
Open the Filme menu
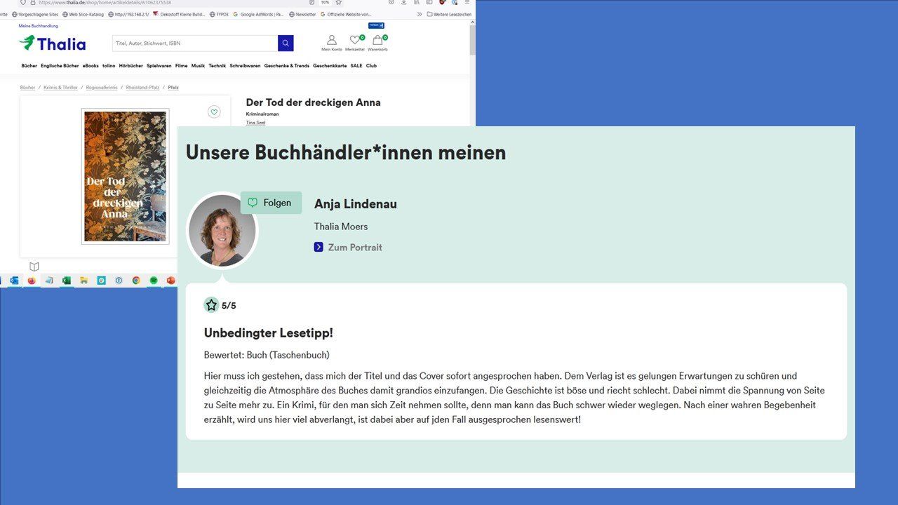(x=182, y=66)
